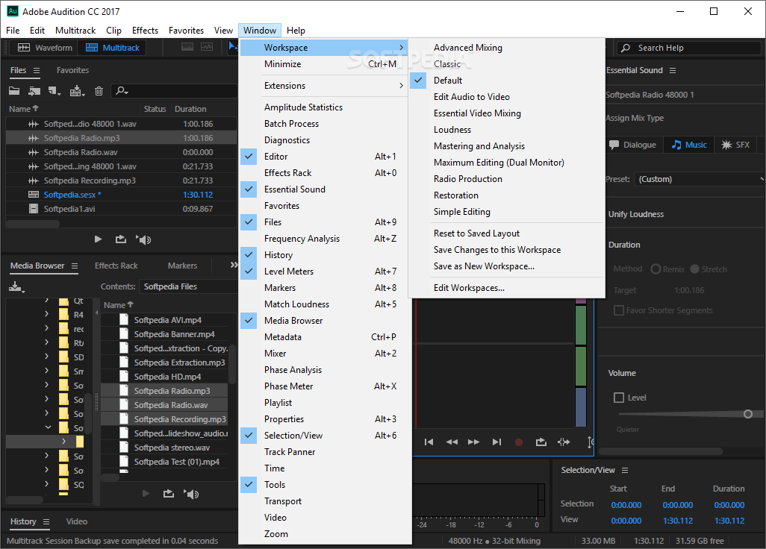The height and width of the screenshot is (549, 766).
Task: Select the Remix radio button
Action: pos(656,269)
